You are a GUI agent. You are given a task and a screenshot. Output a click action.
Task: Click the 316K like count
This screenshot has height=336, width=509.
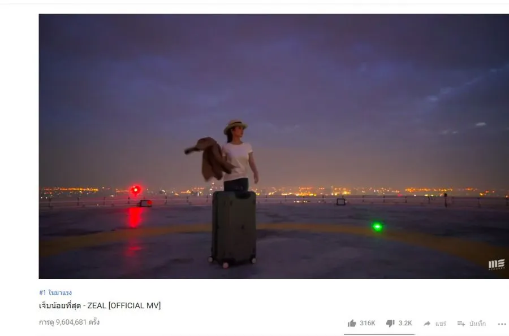(x=368, y=323)
